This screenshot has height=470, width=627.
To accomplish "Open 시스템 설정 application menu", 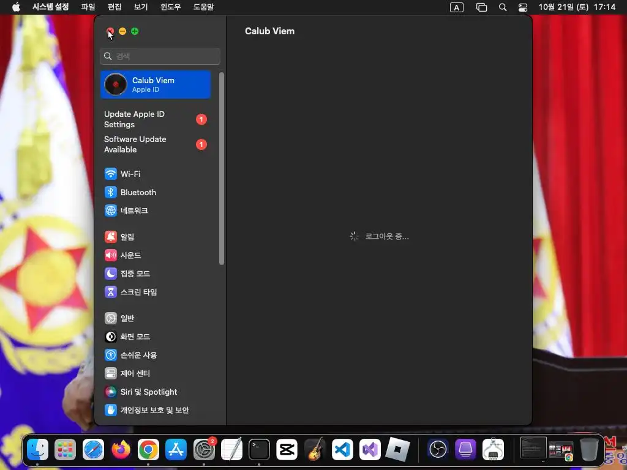I will click(x=50, y=7).
